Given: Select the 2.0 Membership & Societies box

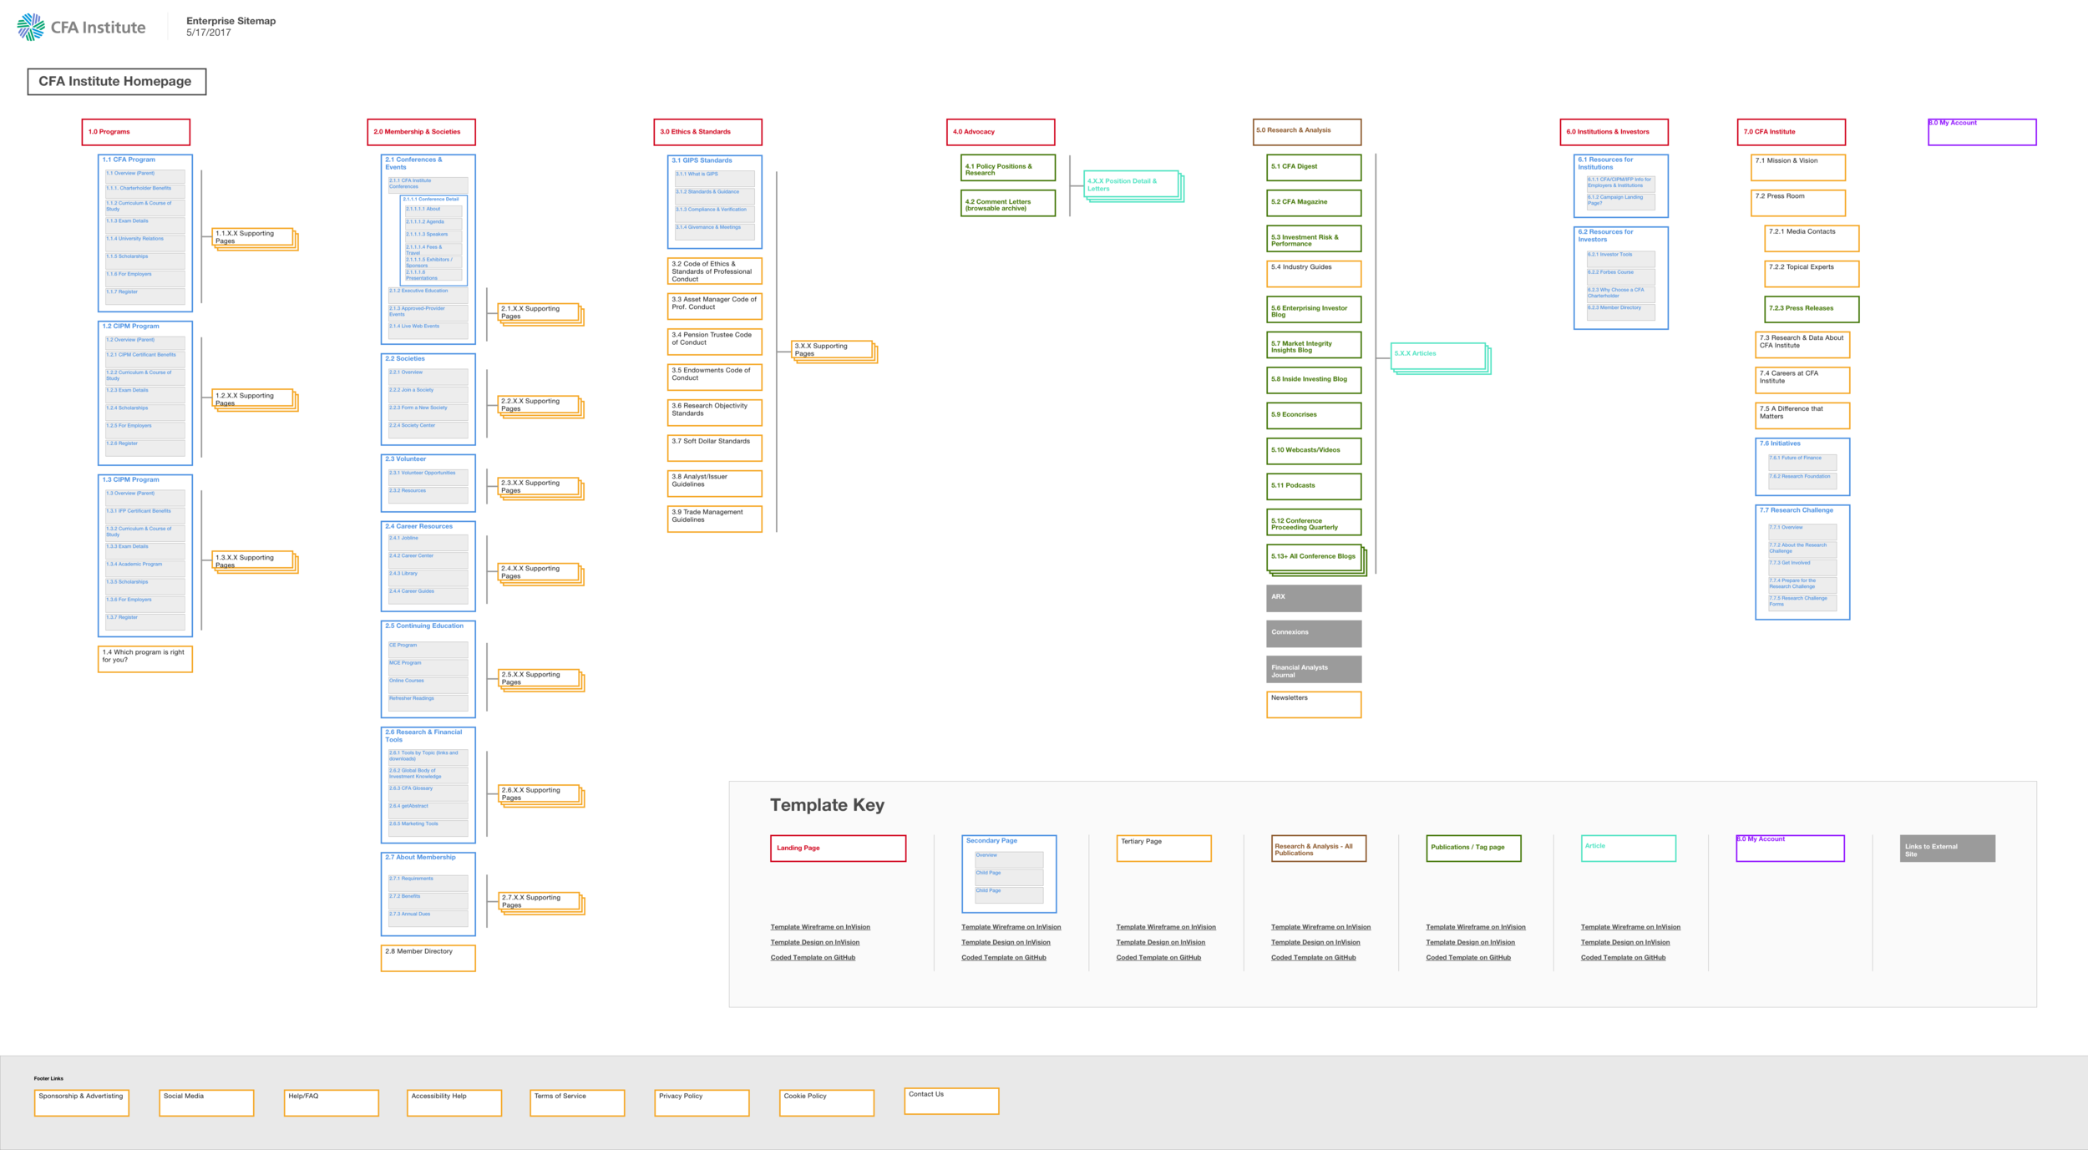Looking at the screenshot, I should click(x=422, y=132).
